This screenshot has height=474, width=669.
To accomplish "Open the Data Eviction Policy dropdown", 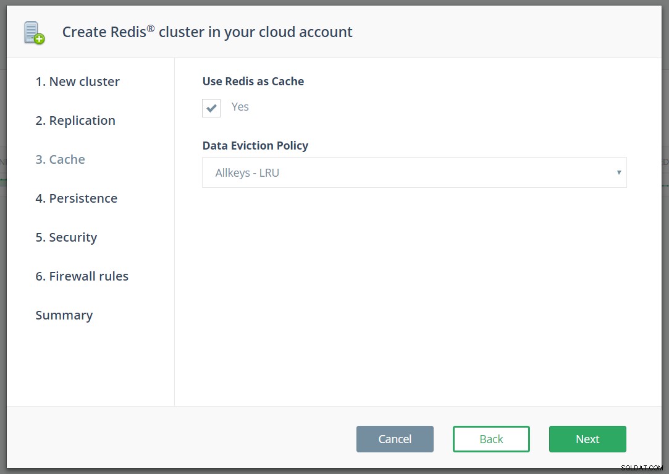I will (414, 172).
